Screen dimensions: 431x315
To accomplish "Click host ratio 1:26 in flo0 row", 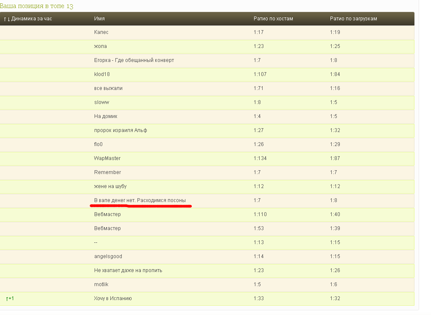I will pos(258,144).
